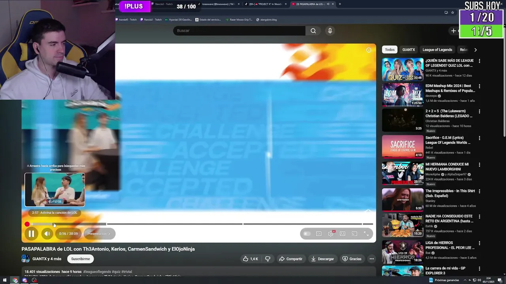Click the Descargar download button

(x=322, y=259)
